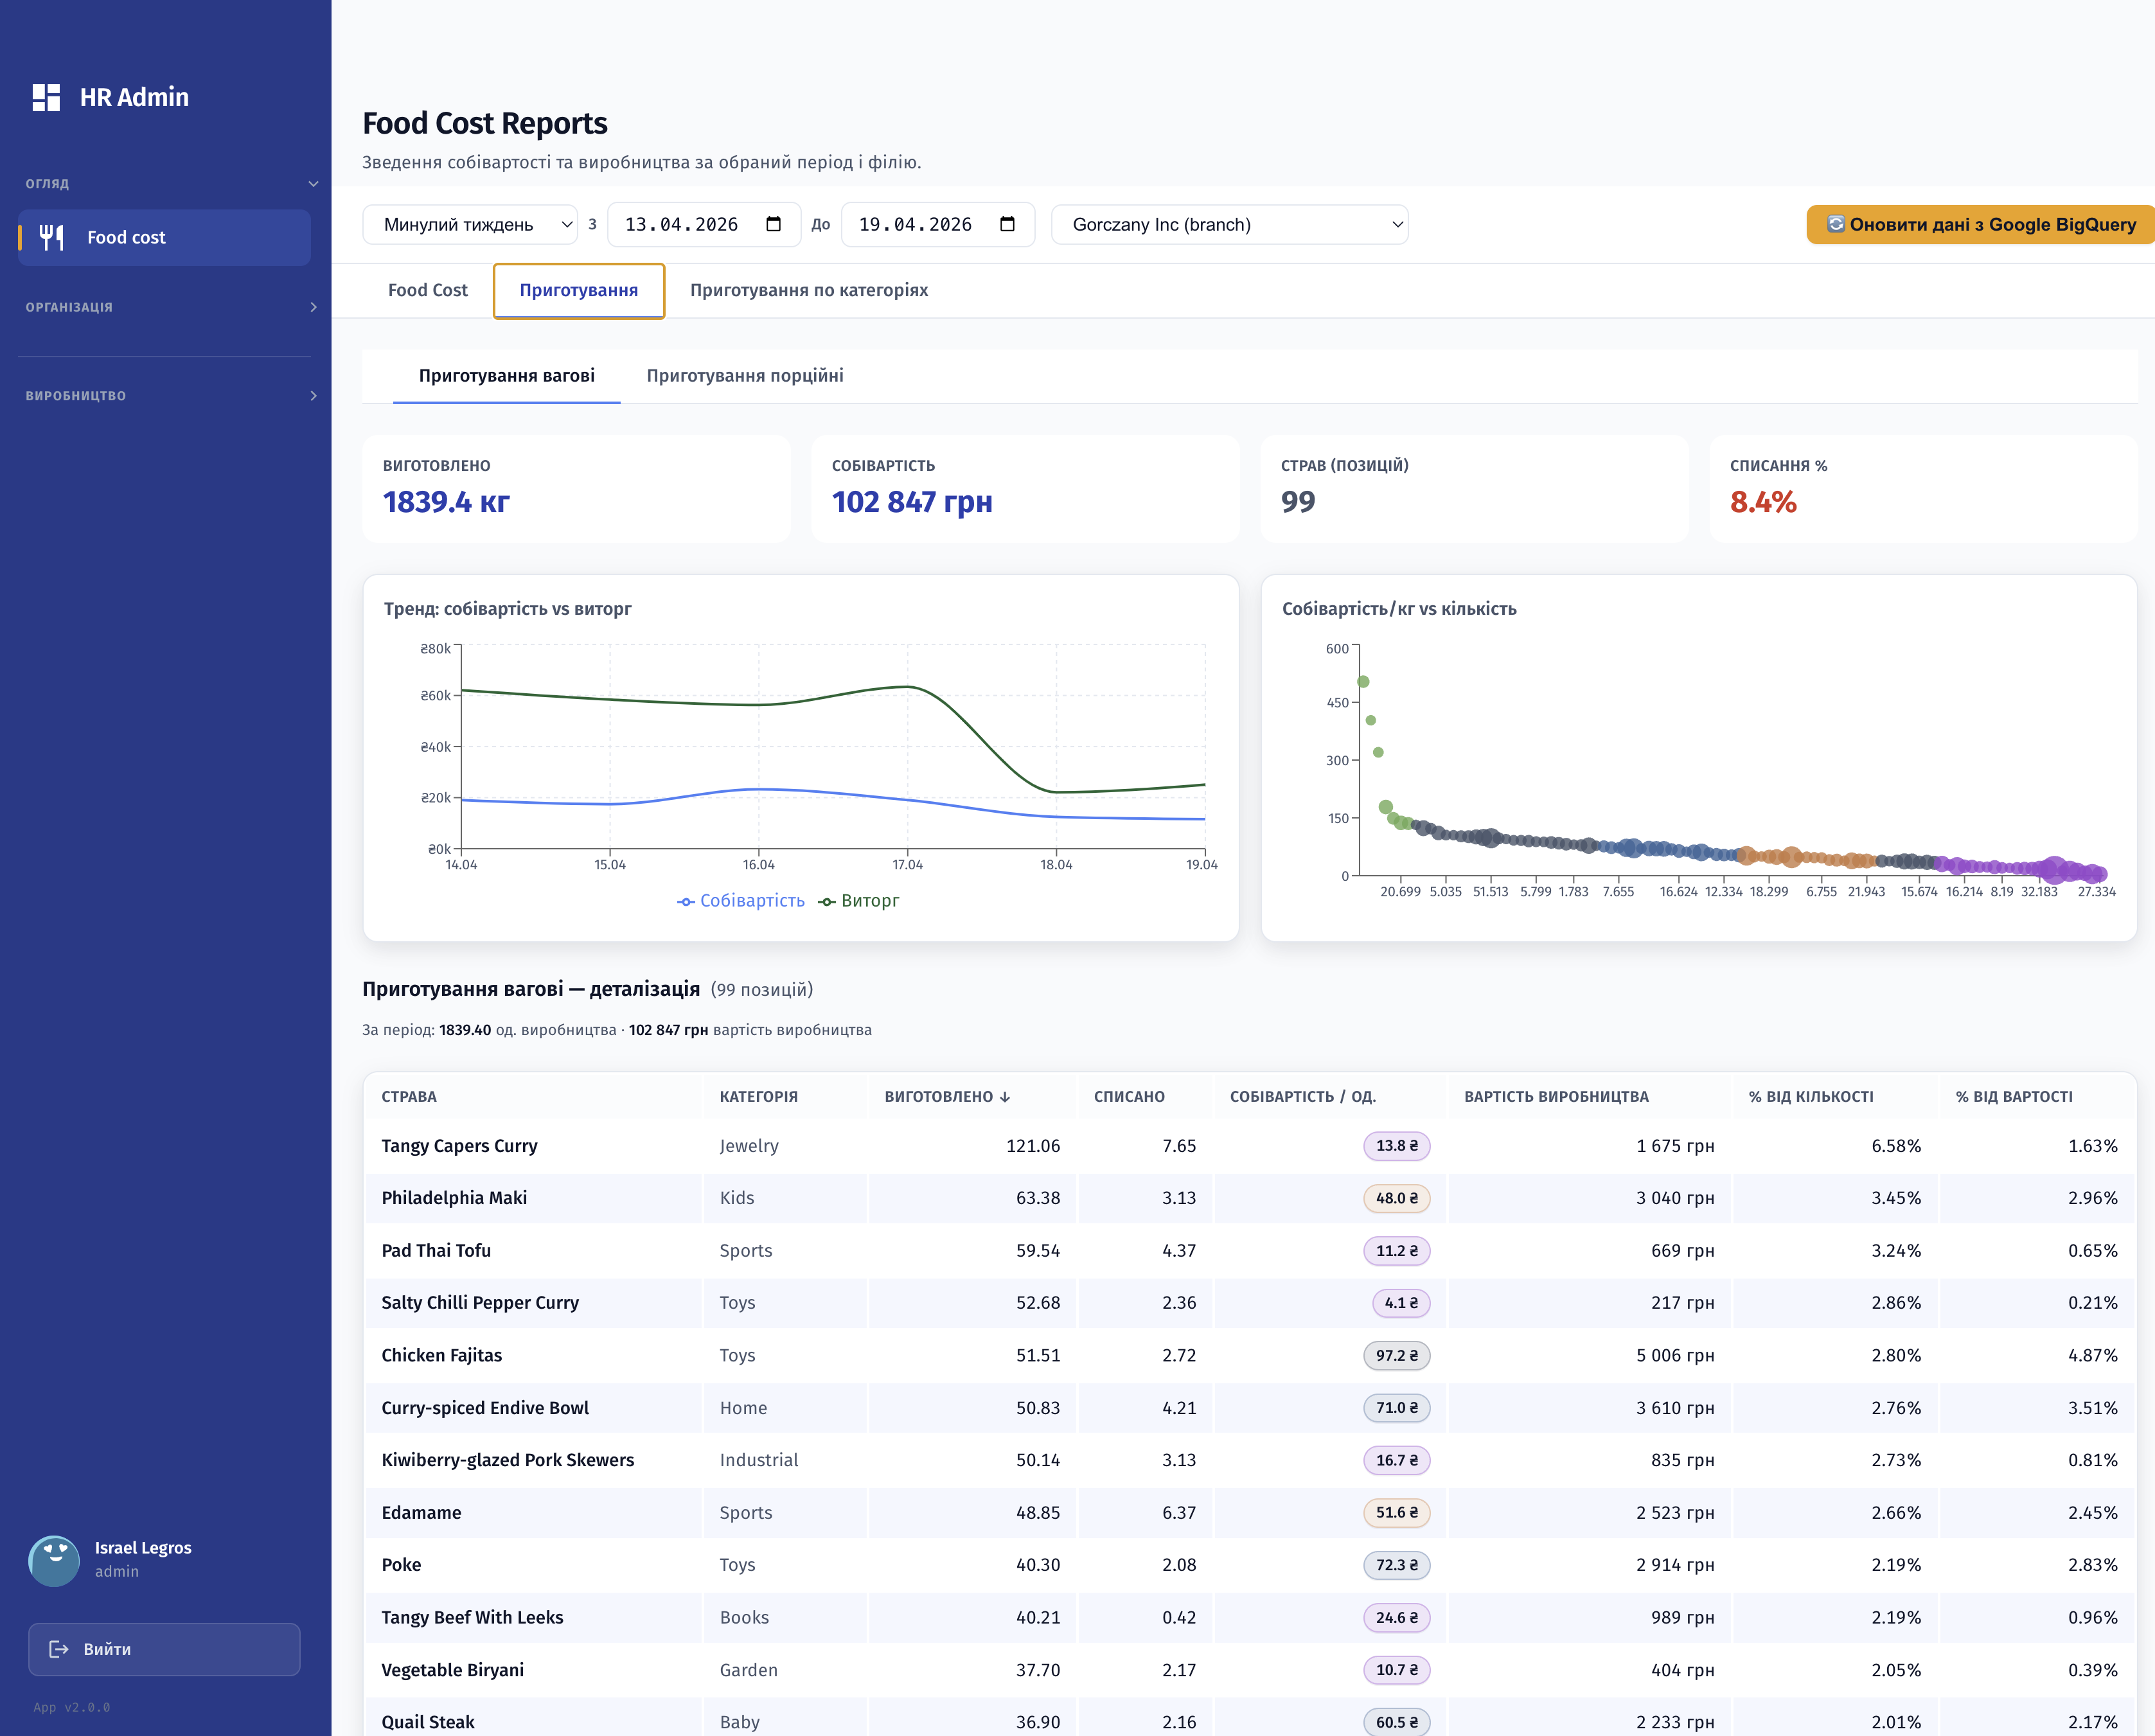Screen dimensions: 2155x1736
Task: Click the Salty Chilli Pepper Curry dish name
Action: (x=480, y=1303)
